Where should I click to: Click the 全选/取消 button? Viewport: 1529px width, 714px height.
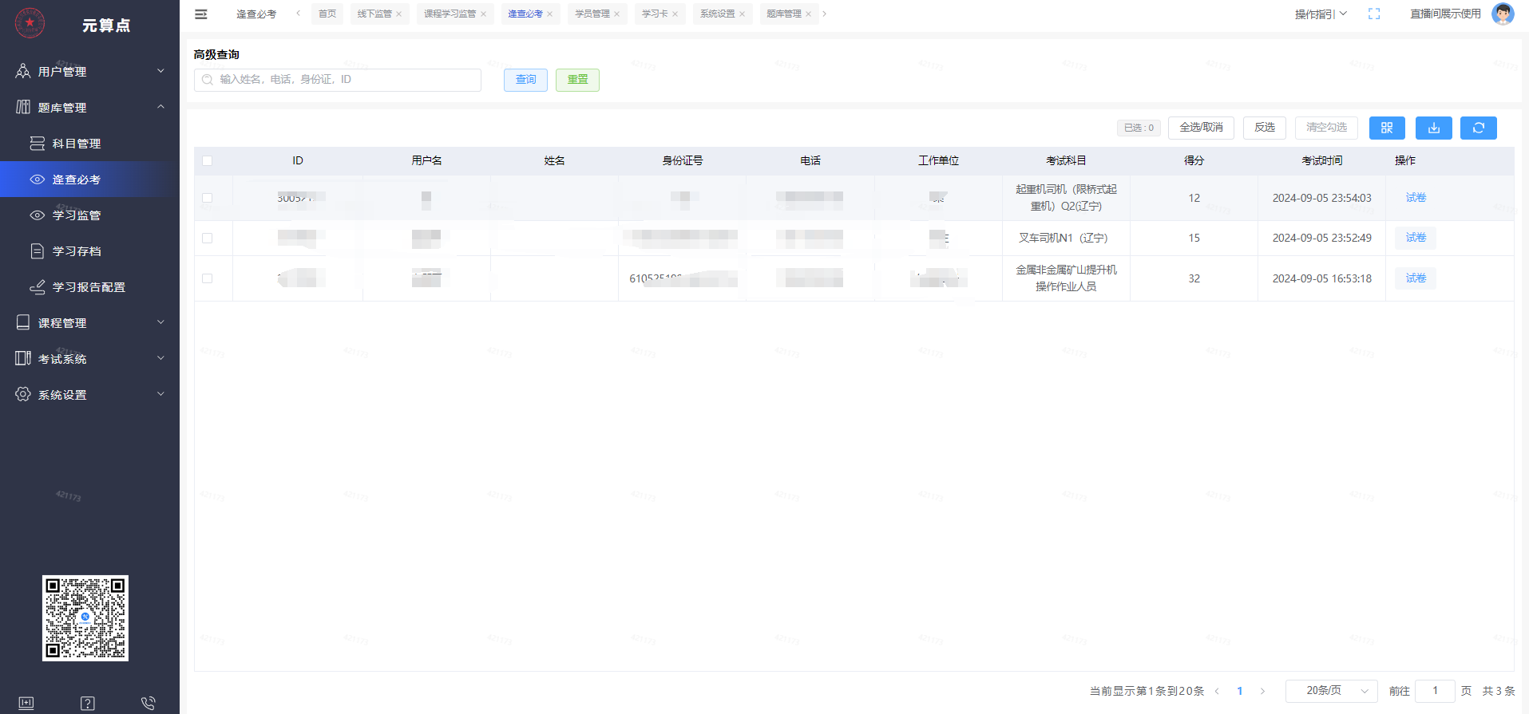pyautogui.click(x=1201, y=128)
